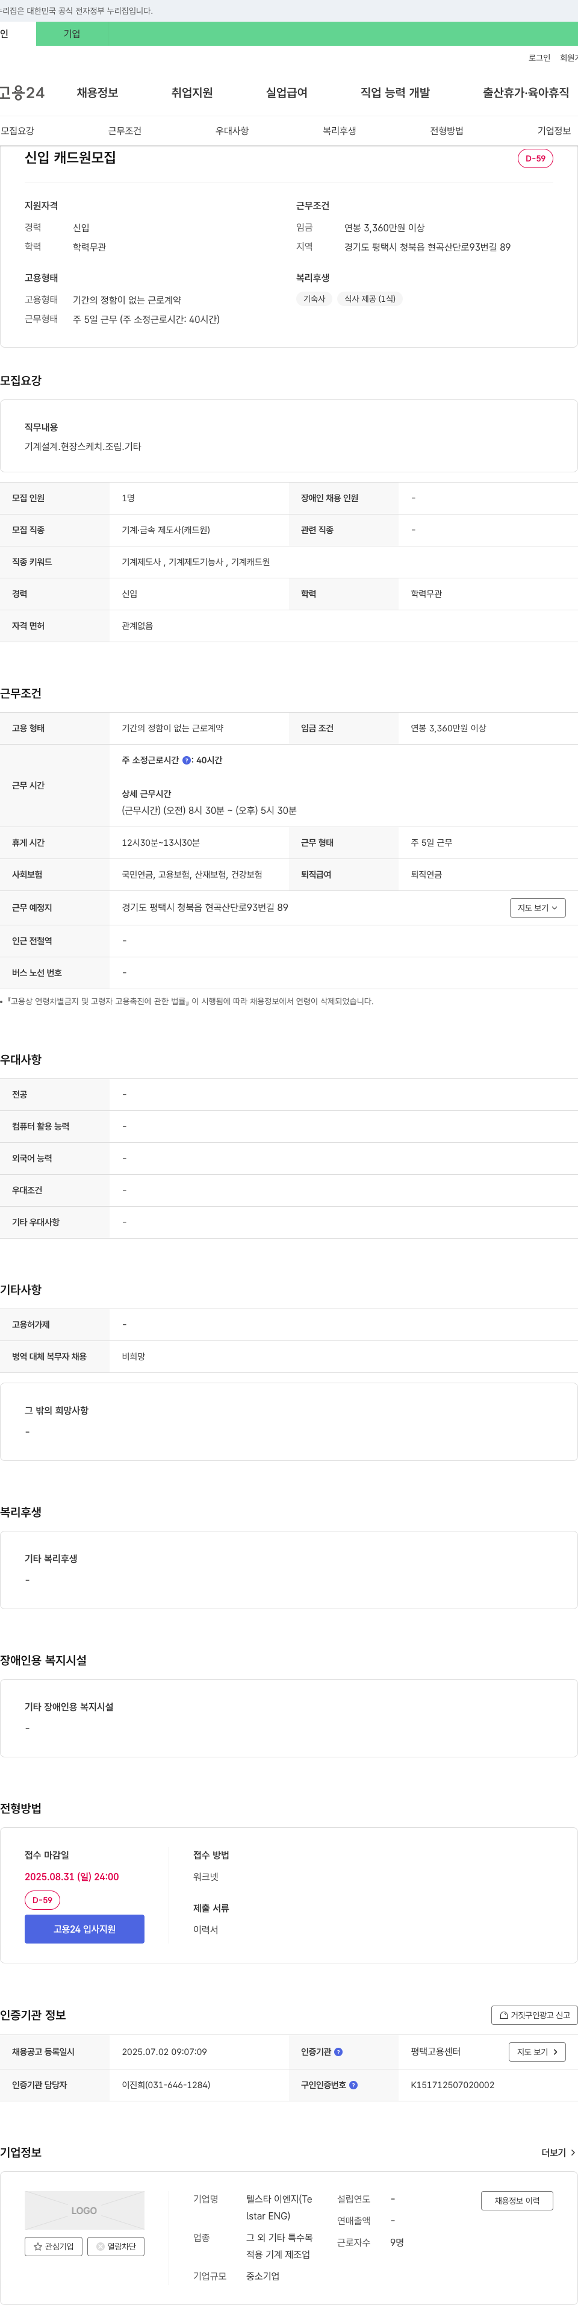Click the registration date 2025.07.02 09:07:09
578x2305 pixels.
coord(164,2052)
